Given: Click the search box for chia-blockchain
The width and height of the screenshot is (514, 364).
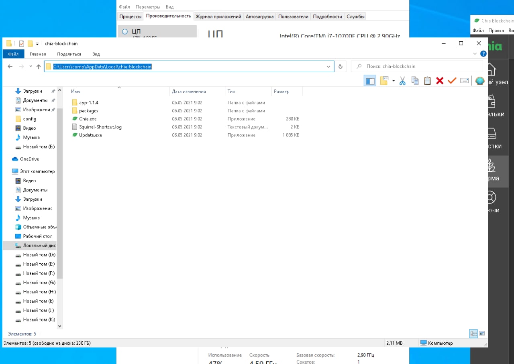Looking at the screenshot, I should coord(417,67).
